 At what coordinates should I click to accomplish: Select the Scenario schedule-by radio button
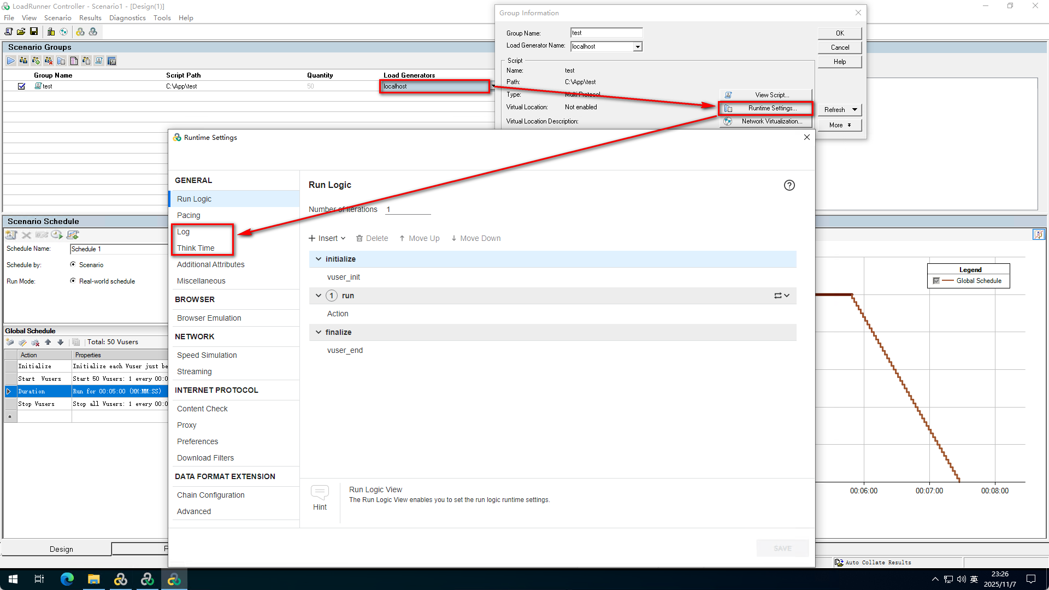(73, 264)
